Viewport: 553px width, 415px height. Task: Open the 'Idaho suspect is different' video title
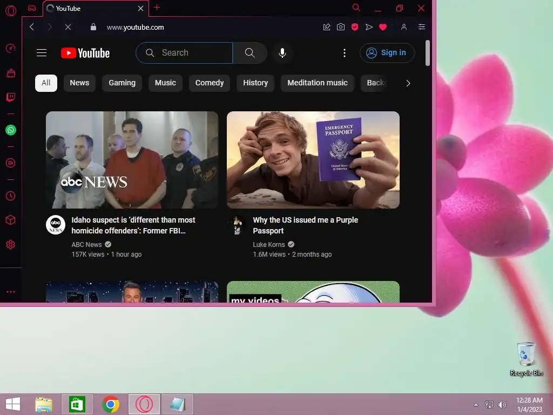coord(133,225)
